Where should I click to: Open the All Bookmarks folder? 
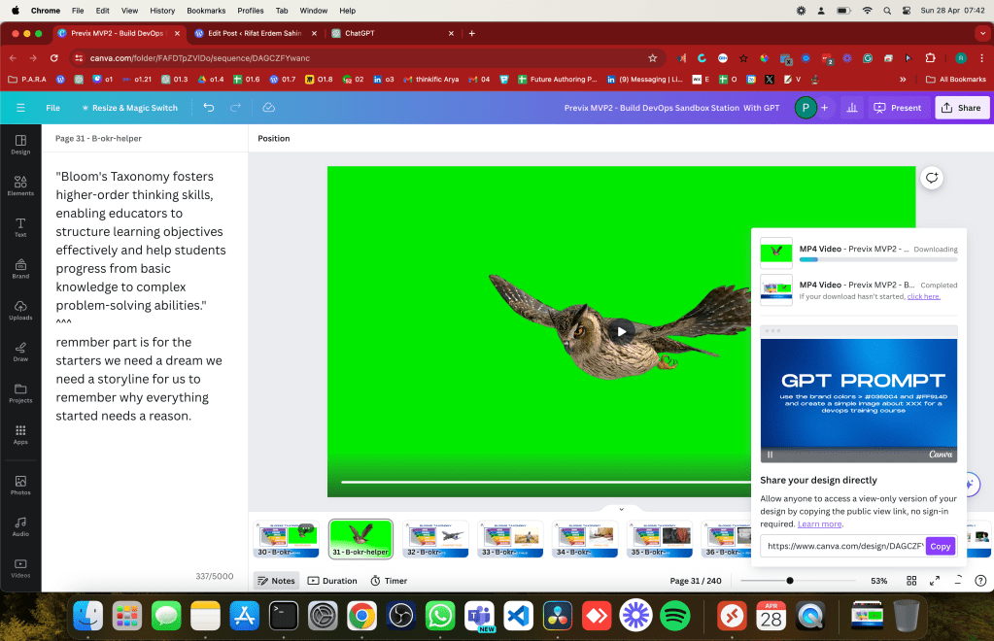[x=956, y=80]
